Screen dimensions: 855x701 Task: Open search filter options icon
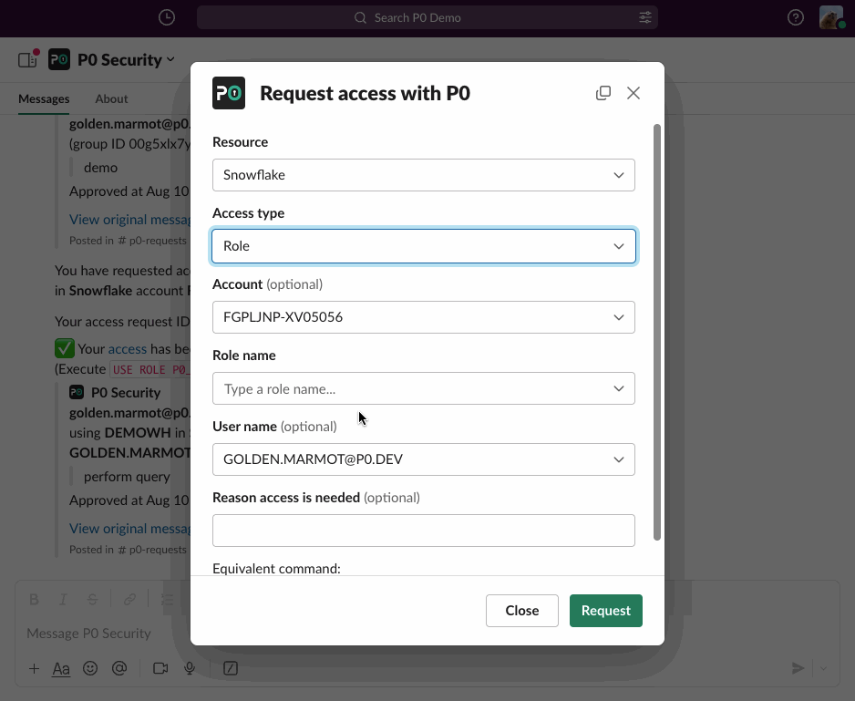645,17
